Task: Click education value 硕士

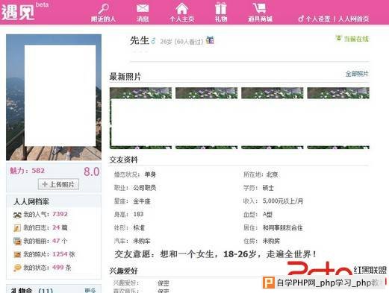Action: [x=268, y=188]
